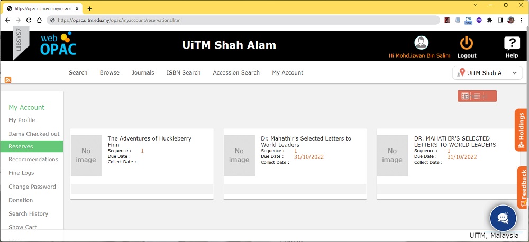The image size is (529, 242).
Task: Open Chrome three-dot menu
Action: [521, 20]
